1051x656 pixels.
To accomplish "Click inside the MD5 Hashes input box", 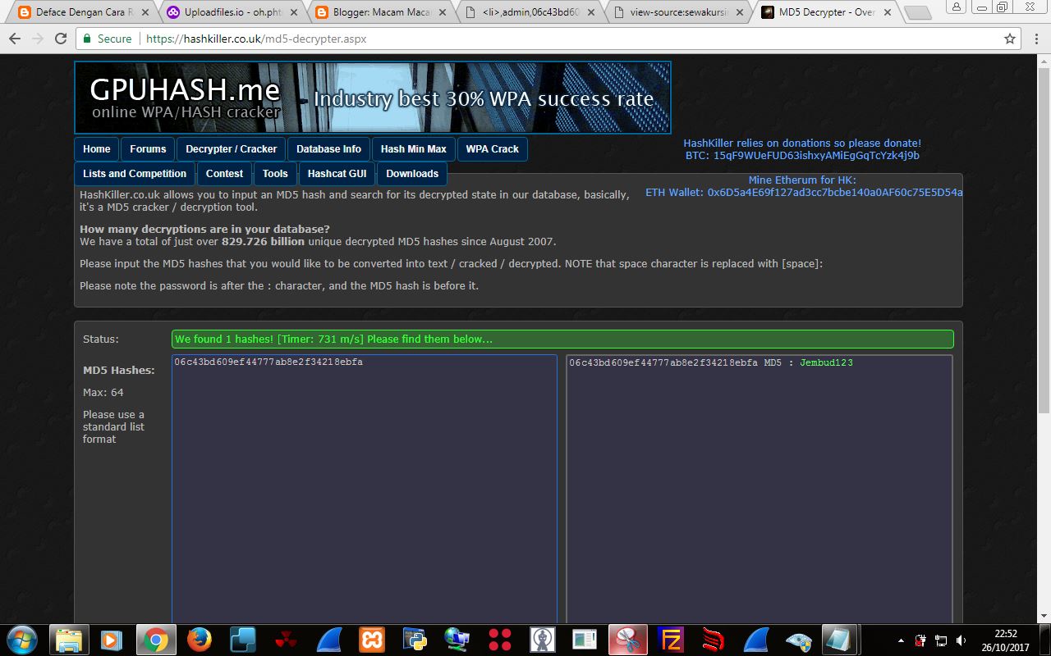I will tap(365, 489).
